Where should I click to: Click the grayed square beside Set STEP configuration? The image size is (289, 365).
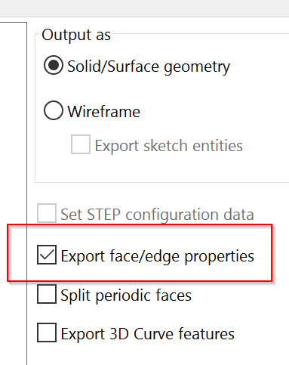(x=47, y=213)
